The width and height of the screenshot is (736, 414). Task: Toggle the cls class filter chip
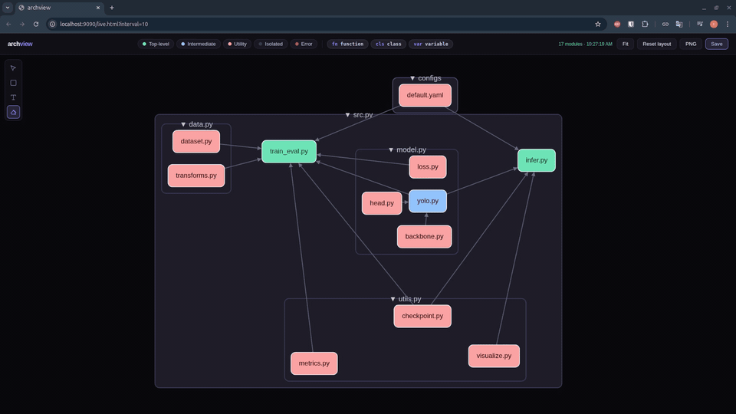click(x=389, y=44)
